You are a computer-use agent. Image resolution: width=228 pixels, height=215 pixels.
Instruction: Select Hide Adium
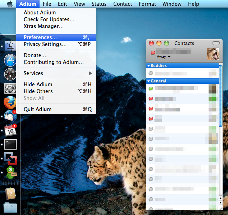(56, 84)
